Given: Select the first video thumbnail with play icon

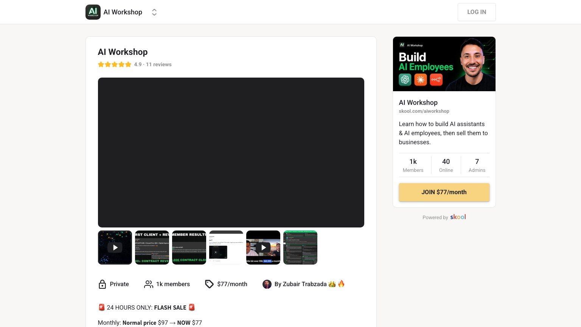Looking at the screenshot, I should pyautogui.click(x=115, y=248).
